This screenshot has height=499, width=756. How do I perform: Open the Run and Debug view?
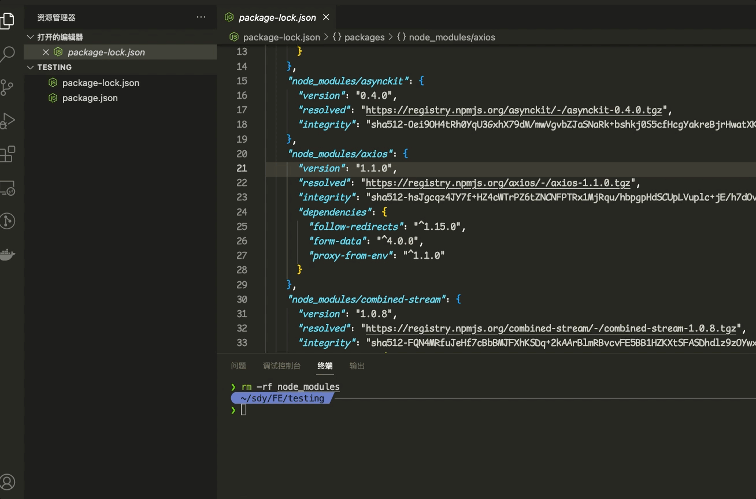tap(7, 121)
